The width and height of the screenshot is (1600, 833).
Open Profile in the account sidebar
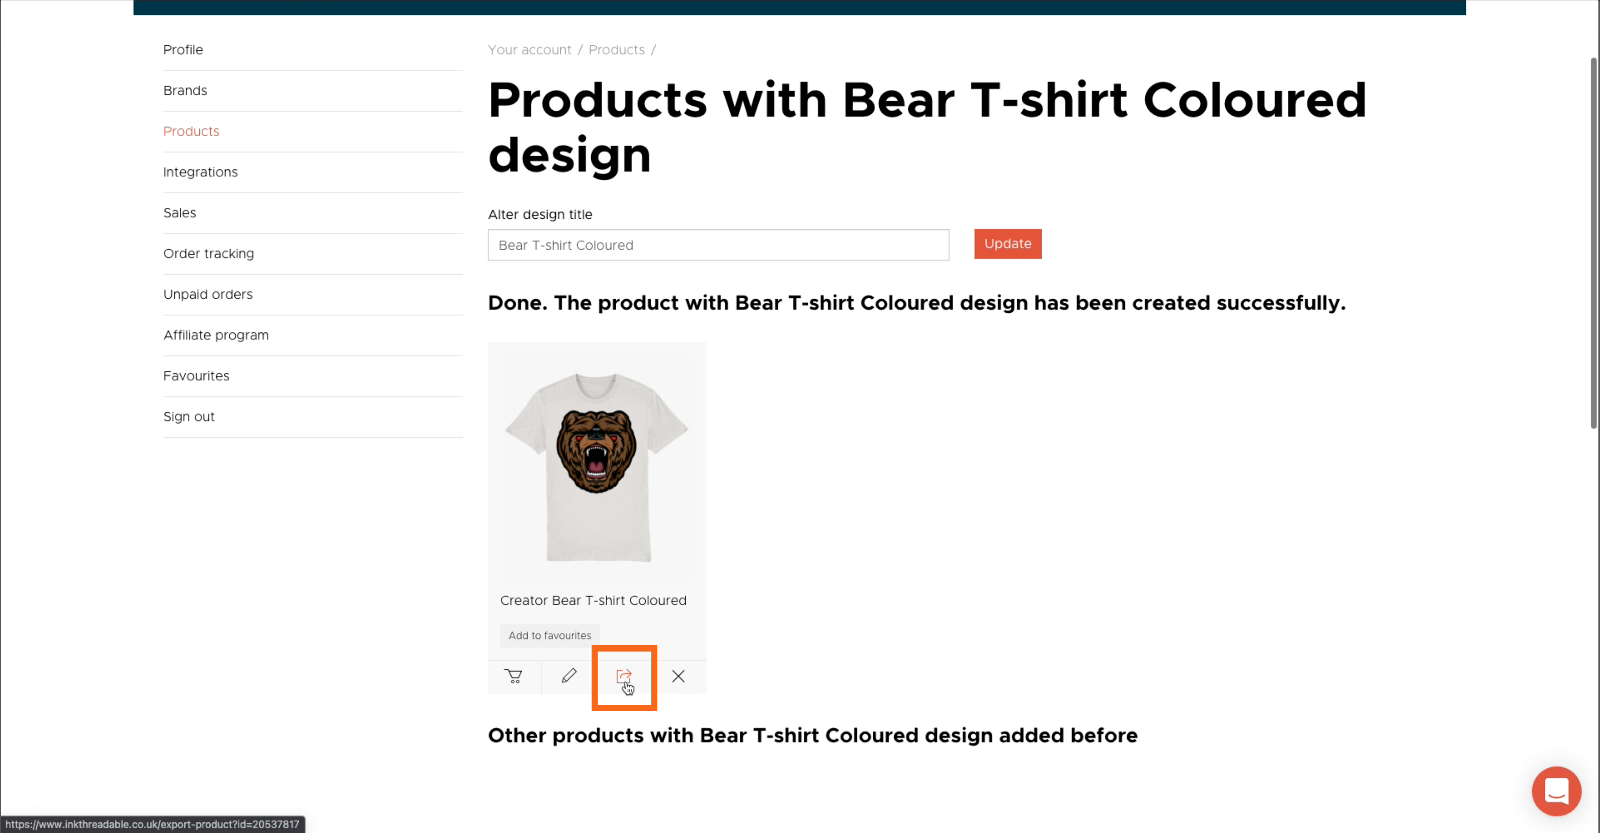(x=183, y=50)
